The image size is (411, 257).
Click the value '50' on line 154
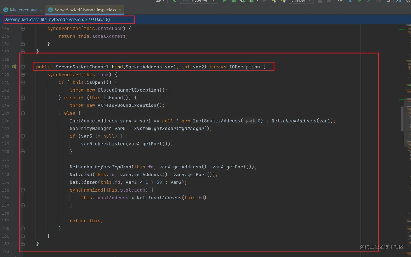pos(159,182)
